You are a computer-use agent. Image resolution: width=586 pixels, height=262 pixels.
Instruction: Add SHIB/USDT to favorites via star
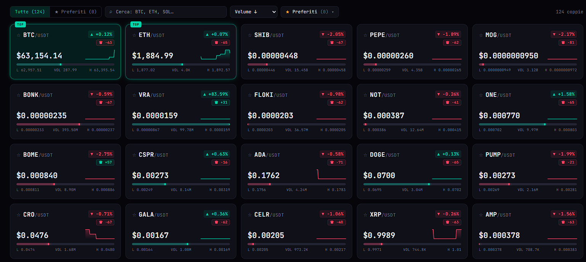[x=250, y=35]
